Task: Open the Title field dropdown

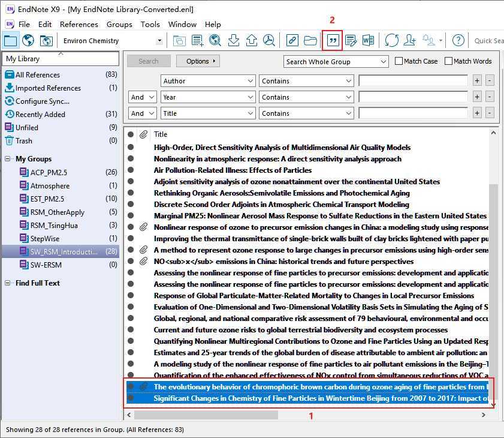Action: 208,113
